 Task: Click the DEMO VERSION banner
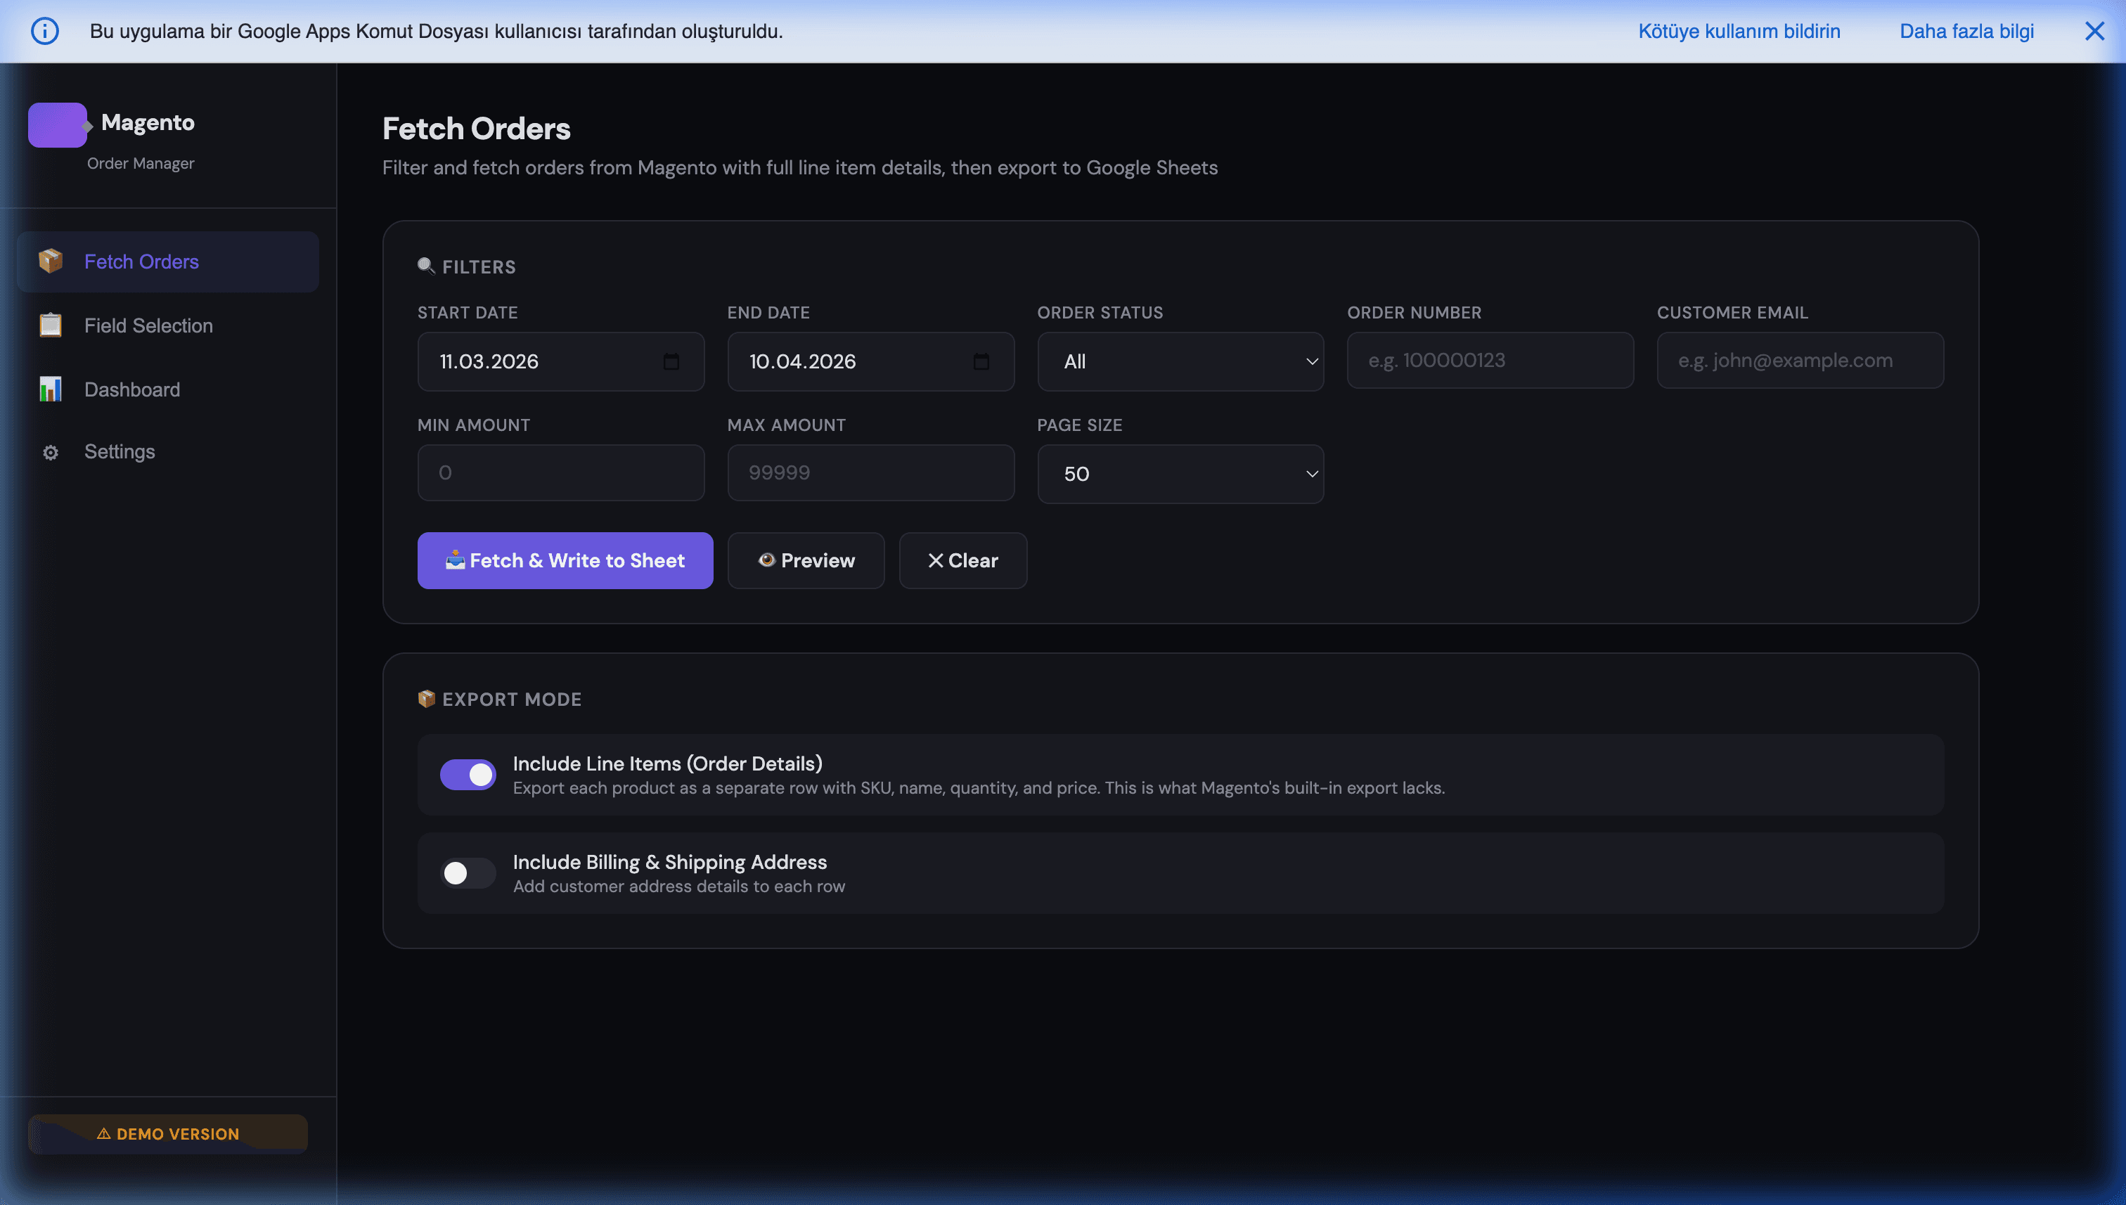167,1133
